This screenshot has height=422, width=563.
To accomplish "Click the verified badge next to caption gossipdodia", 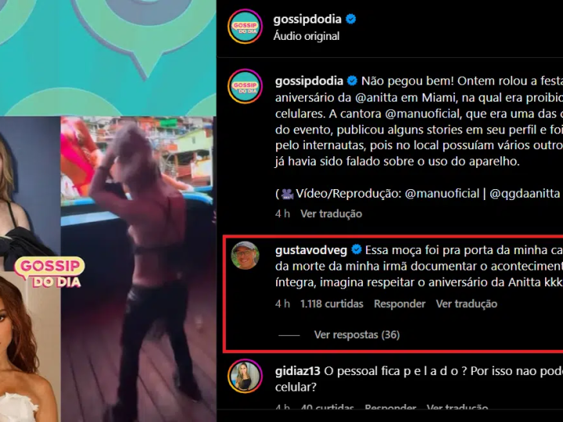I will coord(352,80).
